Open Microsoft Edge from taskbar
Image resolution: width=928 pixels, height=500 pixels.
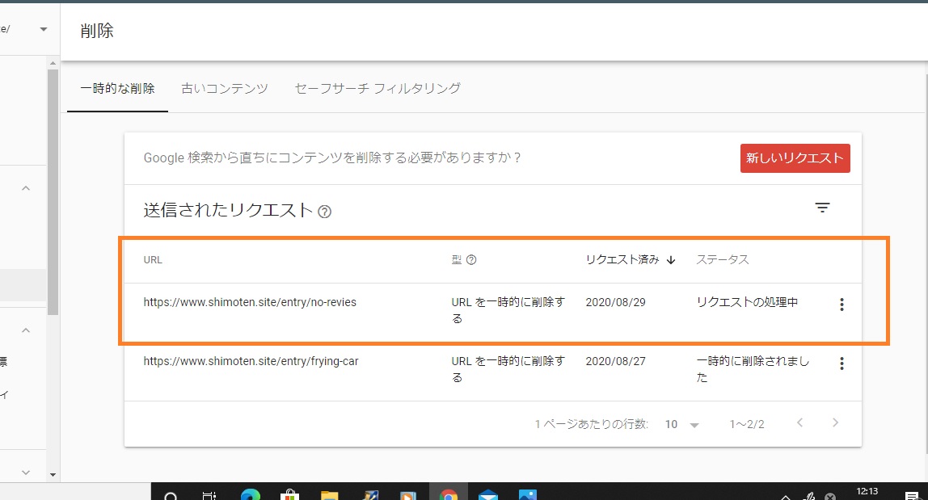pyautogui.click(x=251, y=494)
